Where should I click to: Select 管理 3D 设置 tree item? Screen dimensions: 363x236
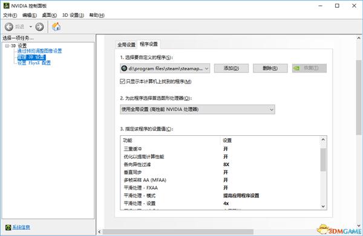click(31, 57)
